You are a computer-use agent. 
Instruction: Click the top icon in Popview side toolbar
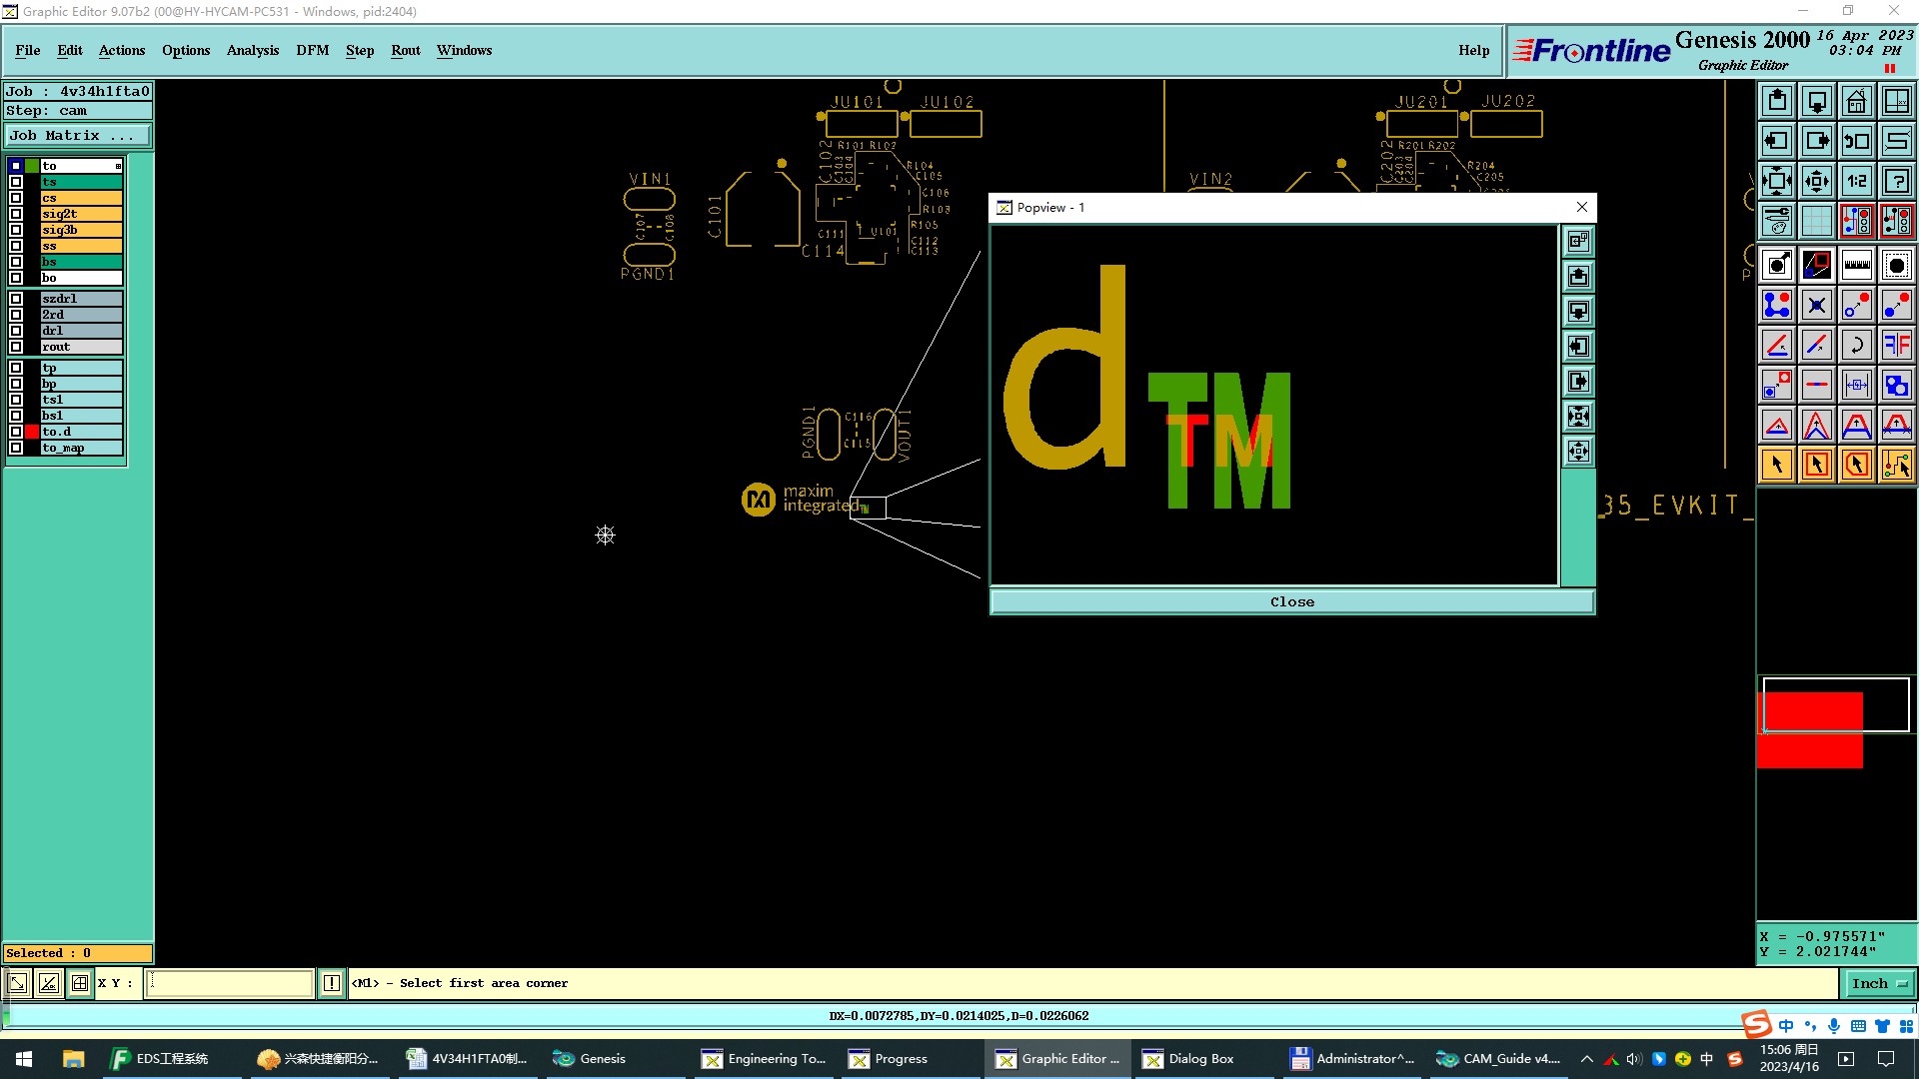pyautogui.click(x=1578, y=241)
